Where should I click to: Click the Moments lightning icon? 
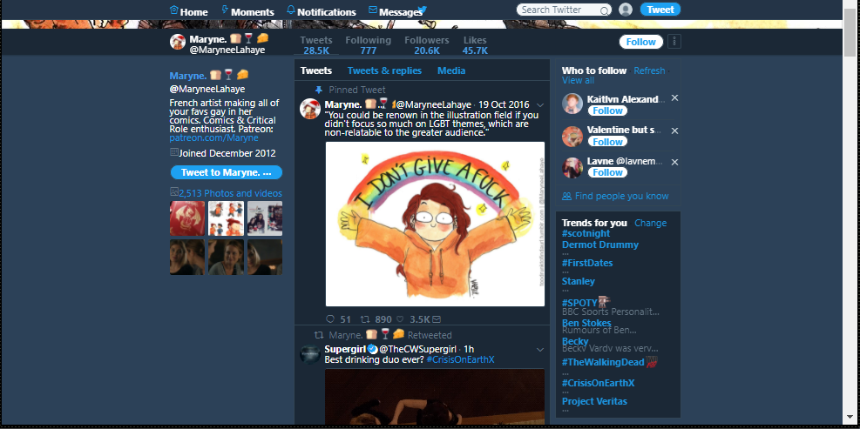pos(224,10)
